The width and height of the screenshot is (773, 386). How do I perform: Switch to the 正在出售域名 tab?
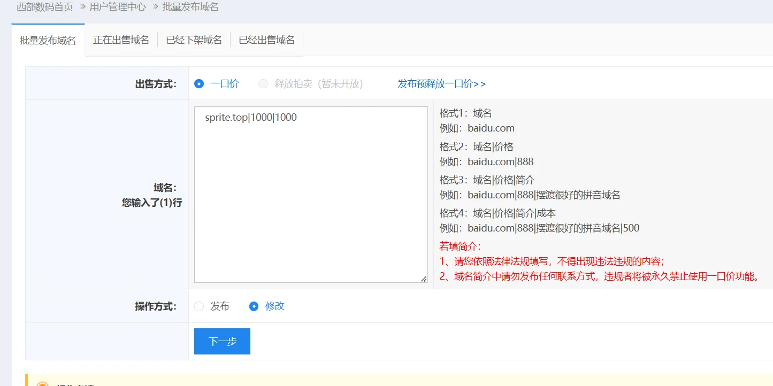[121, 41]
